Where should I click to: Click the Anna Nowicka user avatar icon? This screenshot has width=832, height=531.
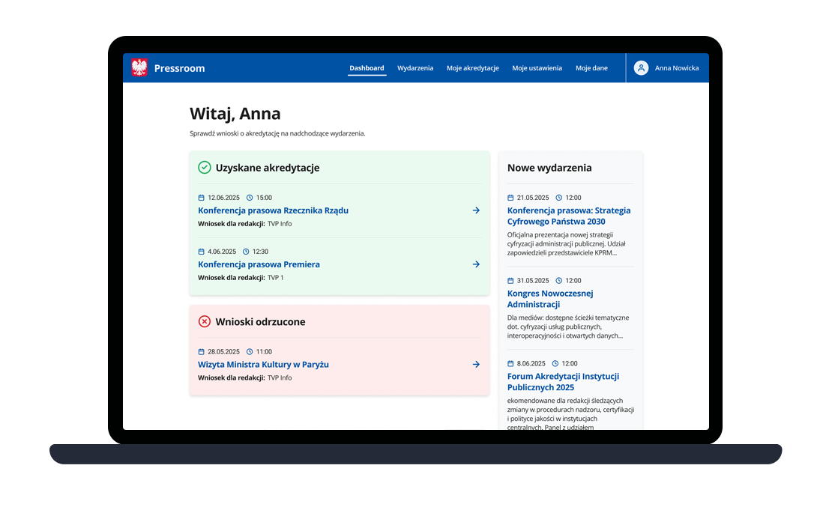pos(641,68)
